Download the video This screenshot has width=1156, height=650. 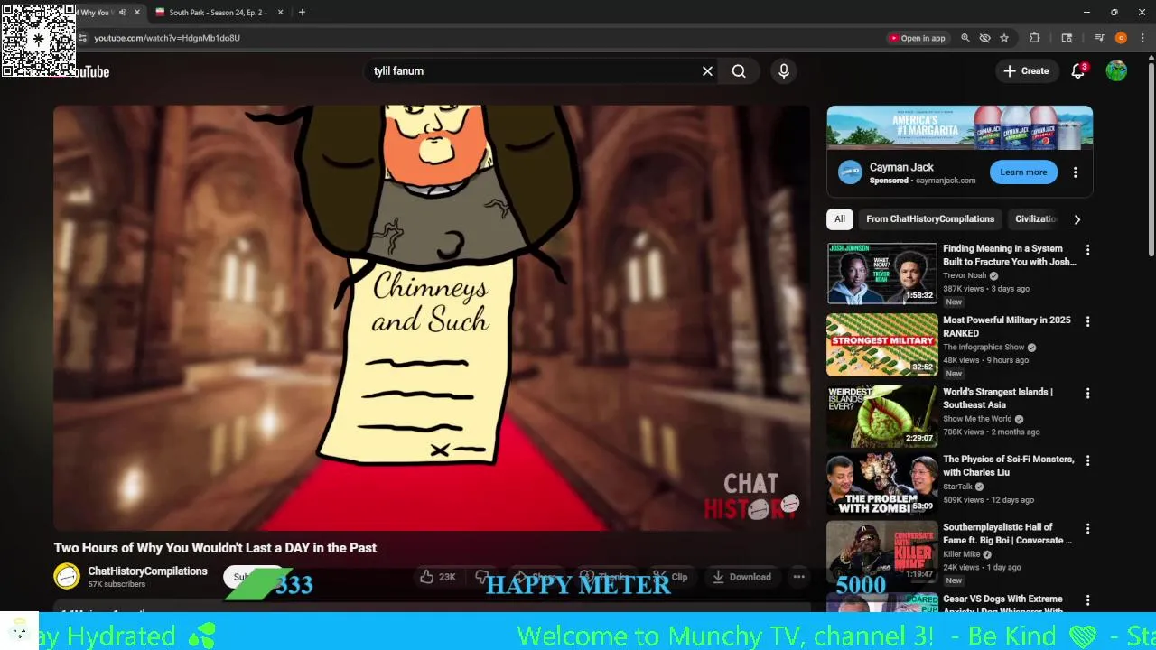click(x=741, y=577)
